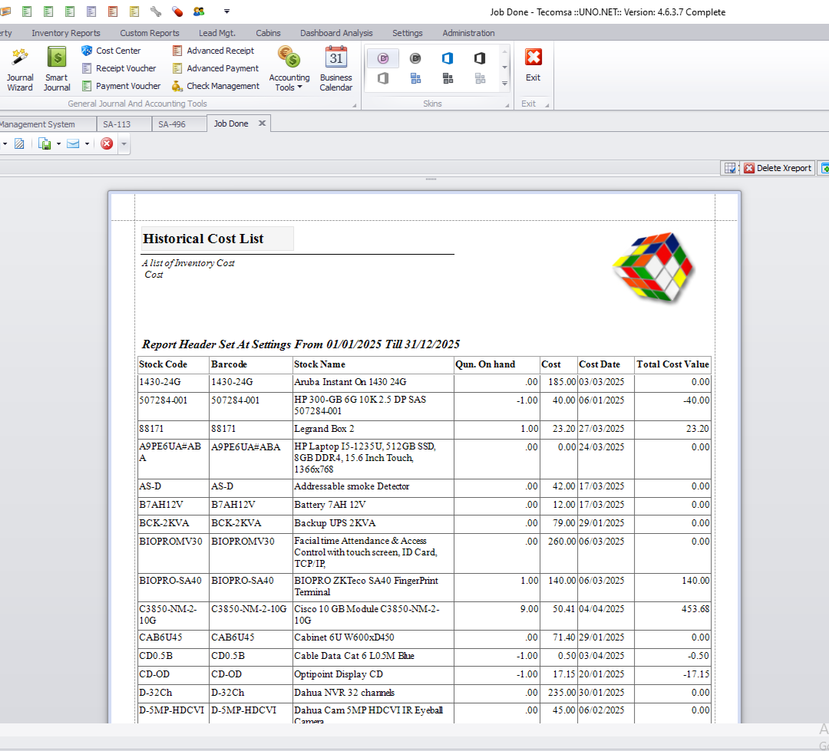Close the Job Done tab
This screenshot has width=829, height=751.
(262, 124)
